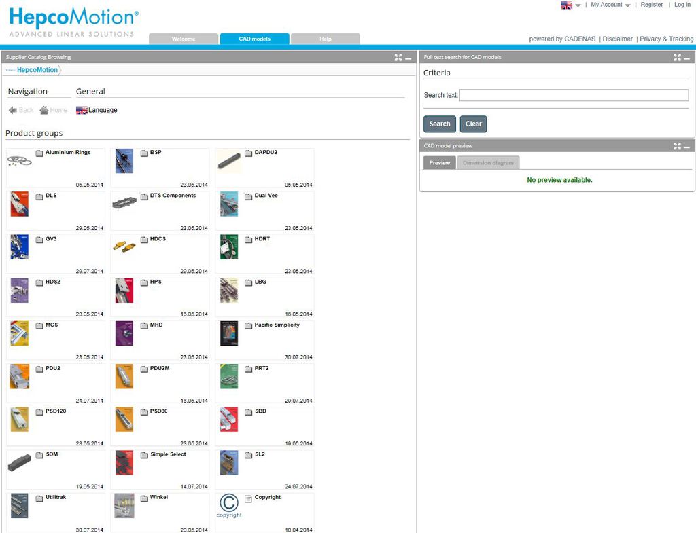Select the MCS folder icon
696x533 pixels.
click(x=39, y=325)
